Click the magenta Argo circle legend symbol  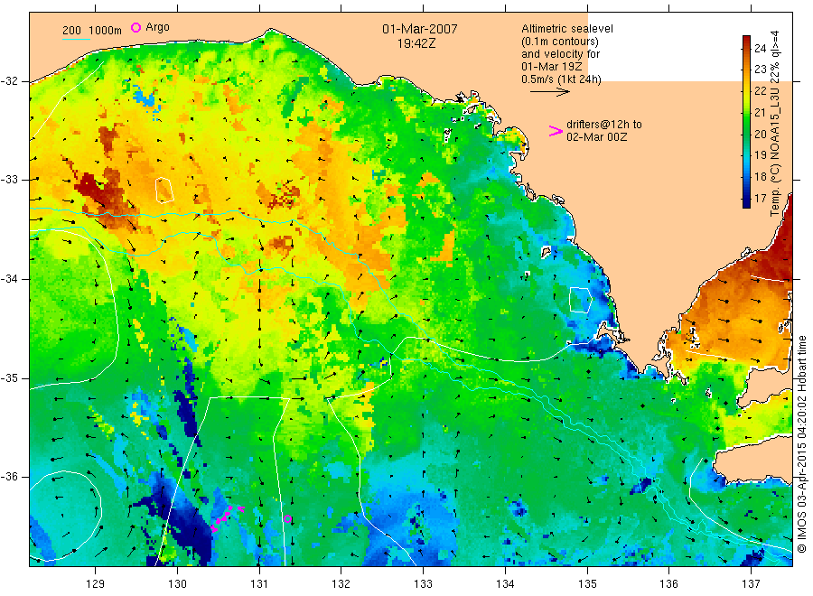click(135, 27)
